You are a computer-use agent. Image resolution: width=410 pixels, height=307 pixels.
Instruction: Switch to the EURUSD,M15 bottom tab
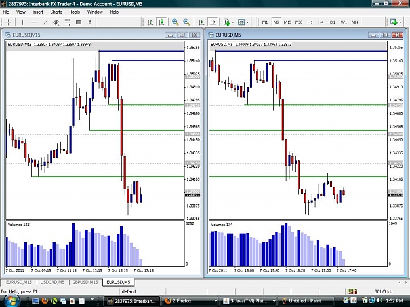[19, 282]
